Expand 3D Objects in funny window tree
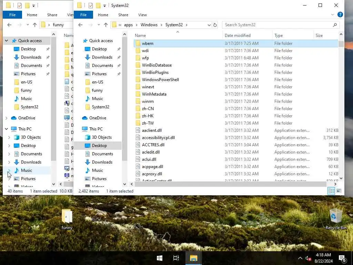The height and width of the screenshot is (265, 353). tap(9, 137)
